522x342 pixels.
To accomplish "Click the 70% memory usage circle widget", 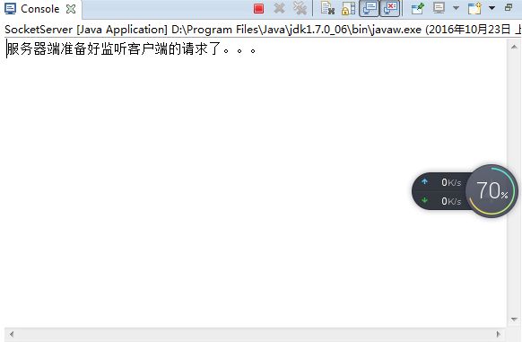I will [492, 191].
